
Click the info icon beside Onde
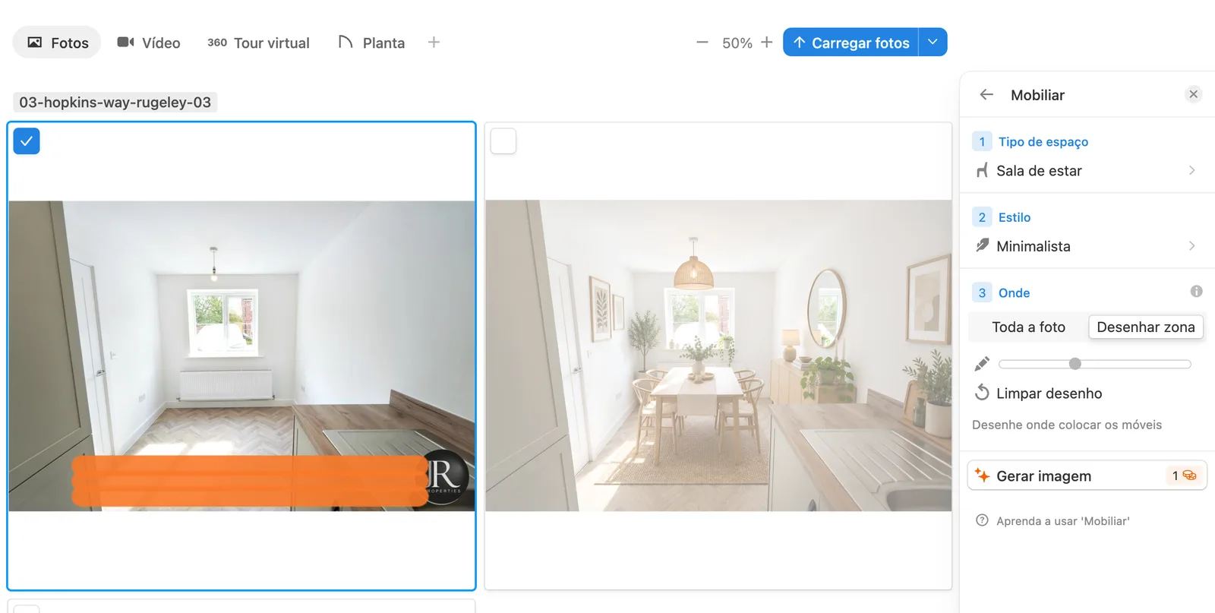pyautogui.click(x=1196, y=292)
